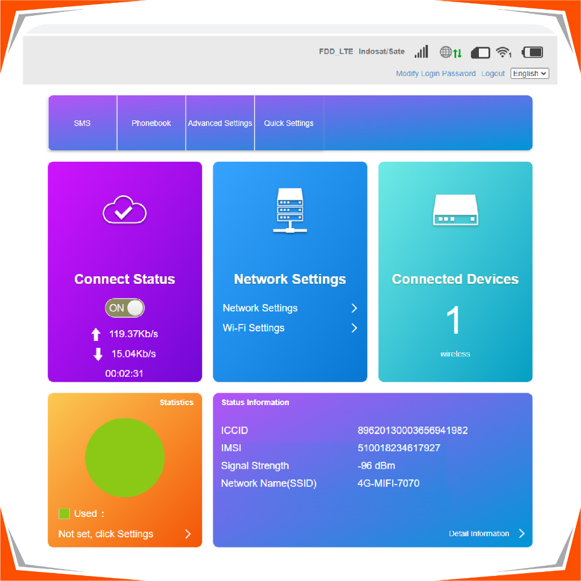
Task: Open Detail Information chevron arrow
Action: click(x=521, y=533)
